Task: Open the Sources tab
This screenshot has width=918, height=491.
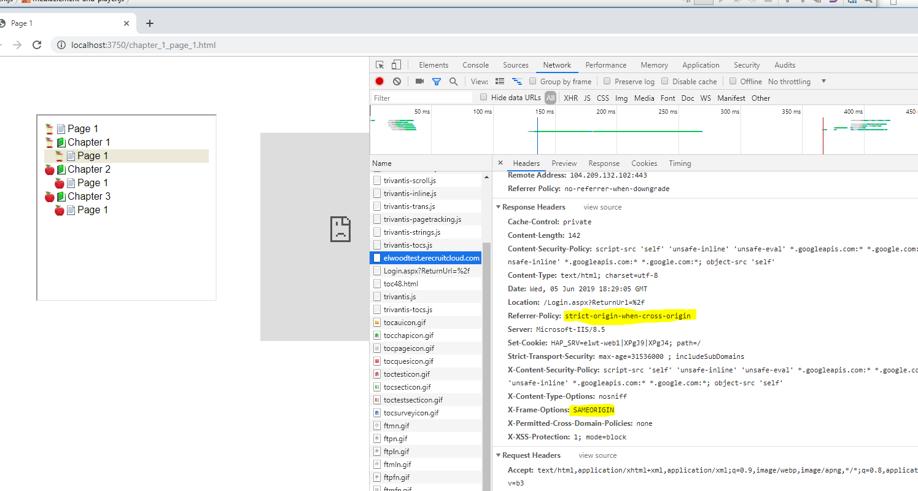Action: [516, 65]
